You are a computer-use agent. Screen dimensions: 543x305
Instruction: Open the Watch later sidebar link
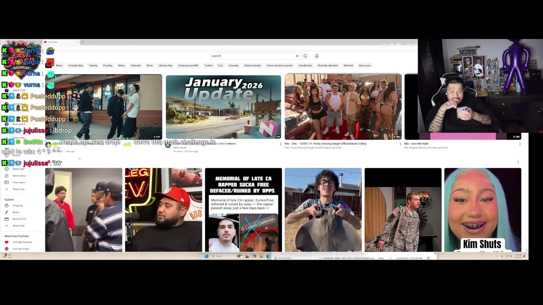point(19,169)
